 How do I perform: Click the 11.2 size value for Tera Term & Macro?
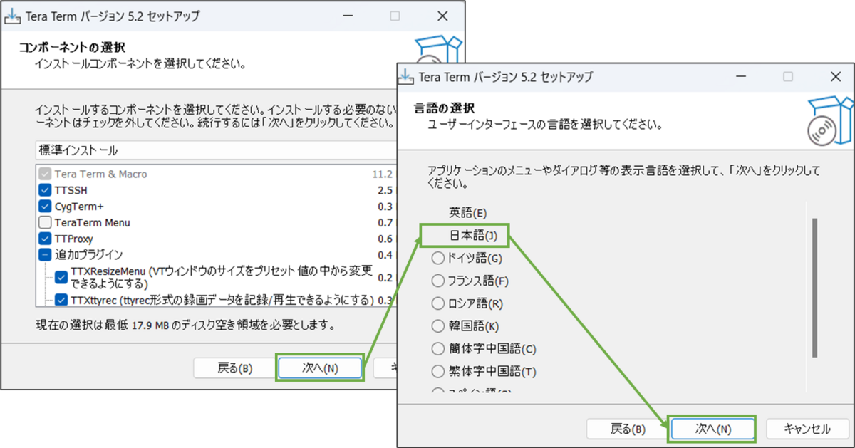383,174
